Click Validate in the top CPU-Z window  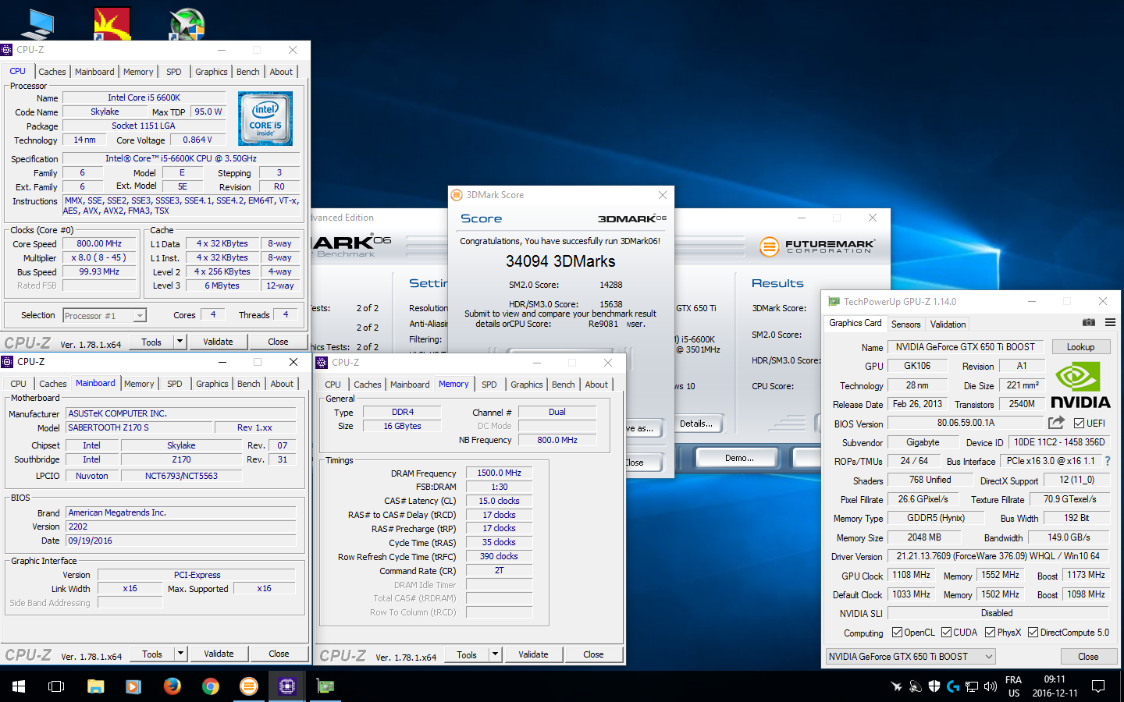(x=218, y=342)
